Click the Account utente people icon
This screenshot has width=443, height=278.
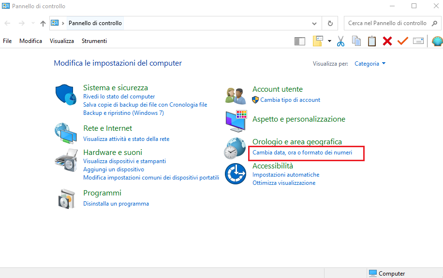coord(236,96)
